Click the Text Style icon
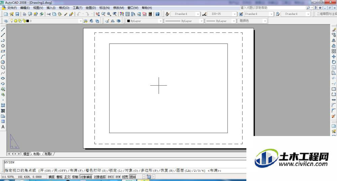This screenshot has height=181, width=337. click(x=167, y=14)
